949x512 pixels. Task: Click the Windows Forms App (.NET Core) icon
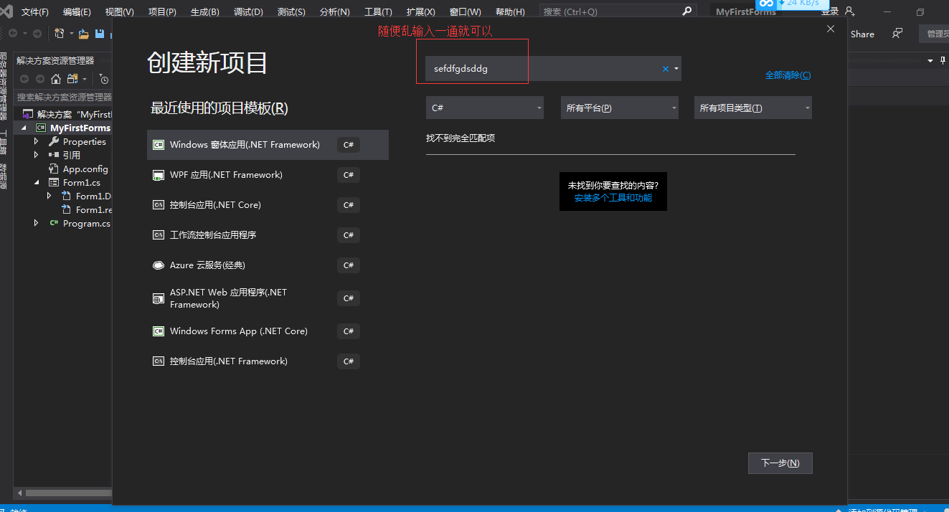coord(159,331)
